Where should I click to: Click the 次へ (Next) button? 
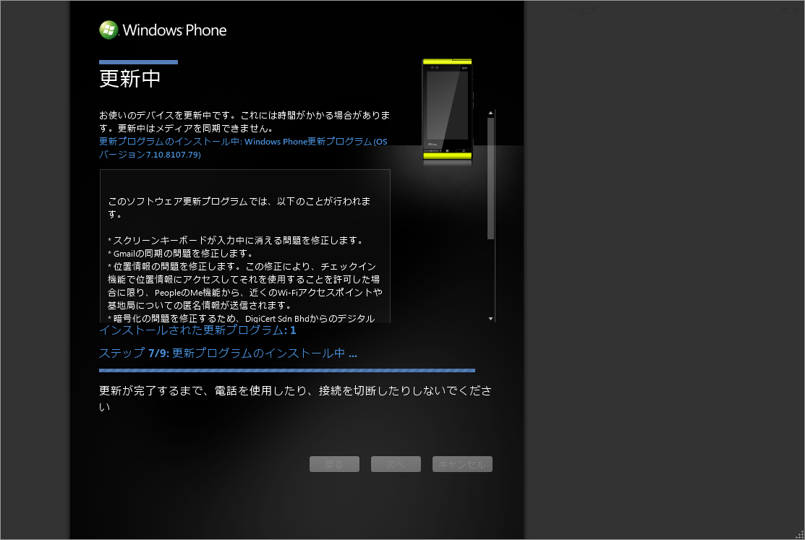pyautogui.click(x=396, y=464)
